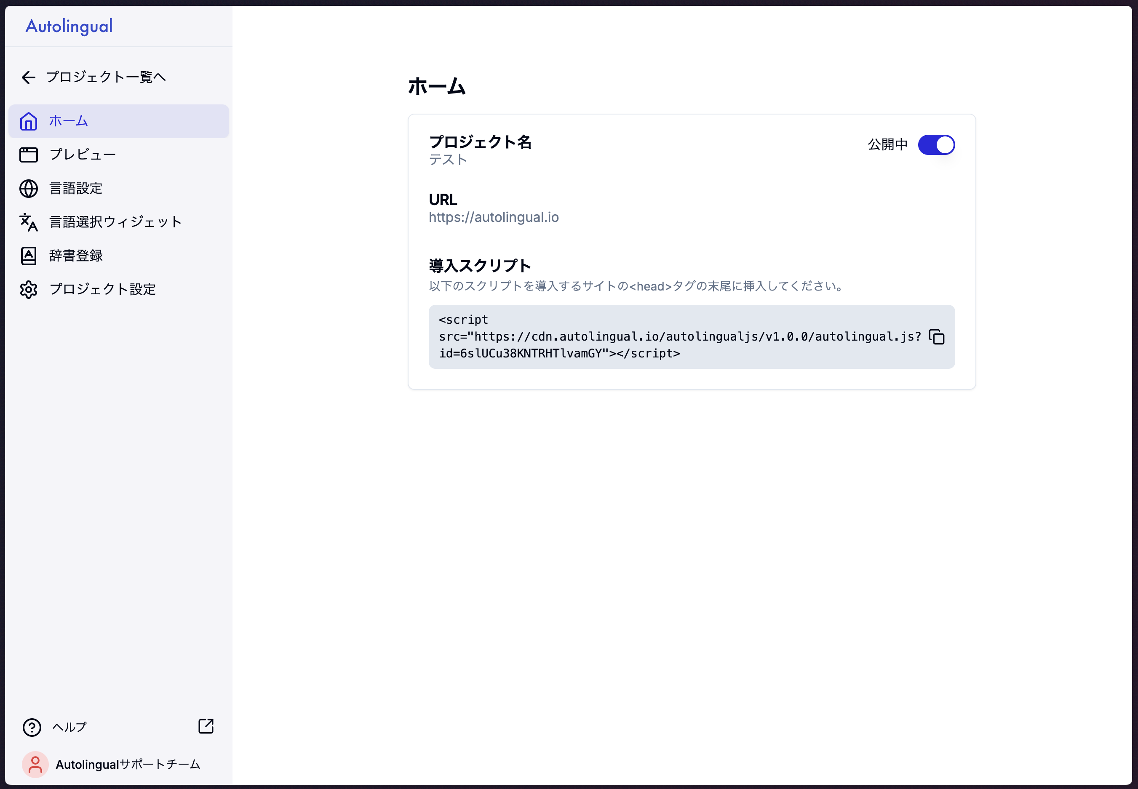Click the help question mark icon
1138x789 pixels.
(x=32, y=727)
